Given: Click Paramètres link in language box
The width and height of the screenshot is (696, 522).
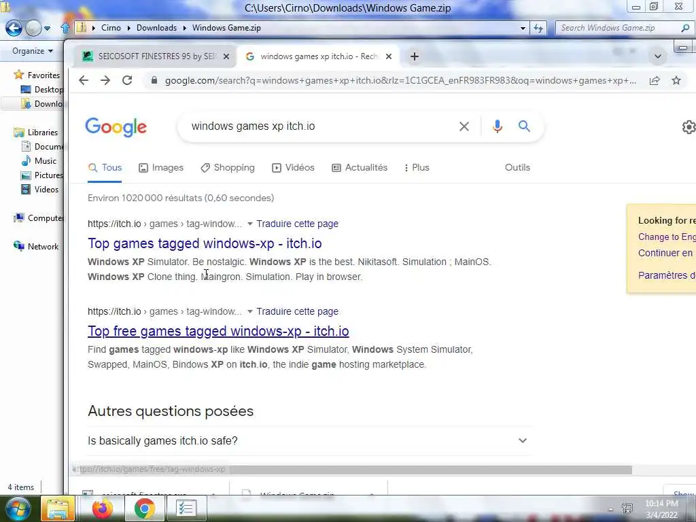Looking at the screenshot, I should [x=667, y=275].
